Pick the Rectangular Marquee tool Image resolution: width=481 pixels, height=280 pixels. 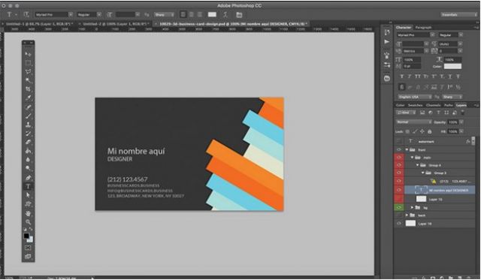pyautogui.click(x=28, y=63)
